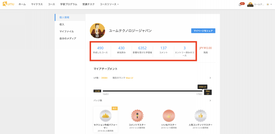Click the 17951 progress end value
The image size is (275, 134).
(x=199, y=94)
